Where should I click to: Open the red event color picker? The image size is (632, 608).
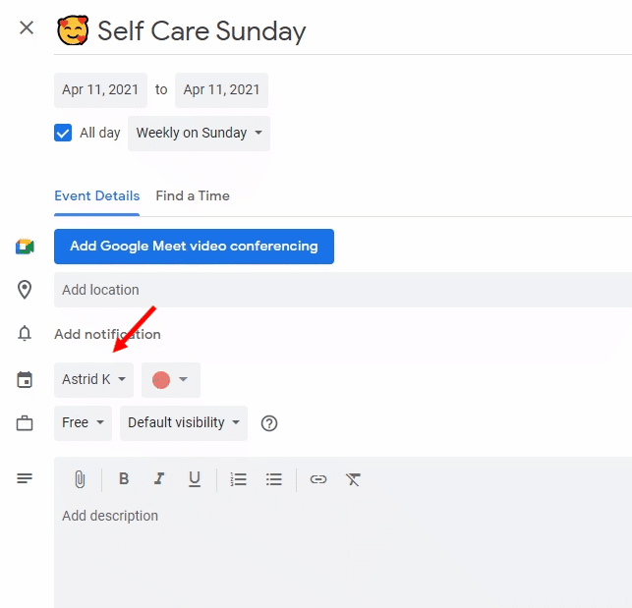tap(171, 379)
